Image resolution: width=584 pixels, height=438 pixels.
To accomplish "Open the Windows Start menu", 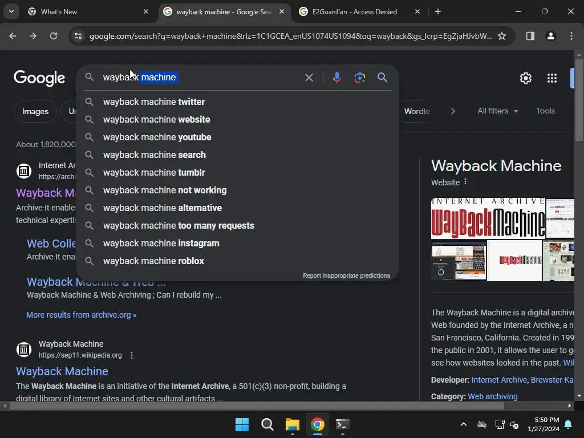I will pos(242,424).
